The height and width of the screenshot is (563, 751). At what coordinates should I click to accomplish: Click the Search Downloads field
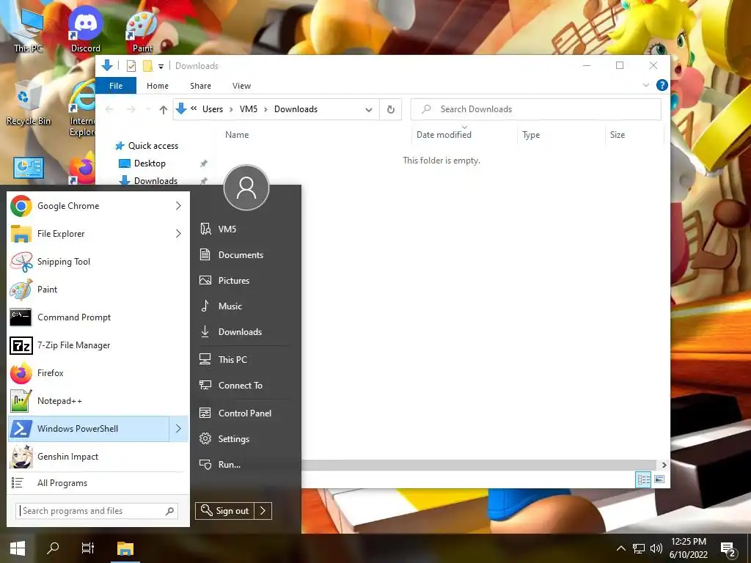click(536, 109)
